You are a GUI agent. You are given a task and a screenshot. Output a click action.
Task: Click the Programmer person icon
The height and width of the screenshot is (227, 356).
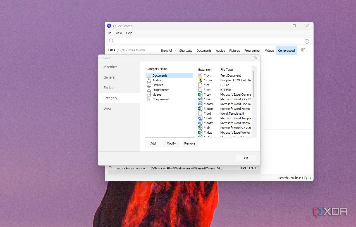[x=149, y=90]
